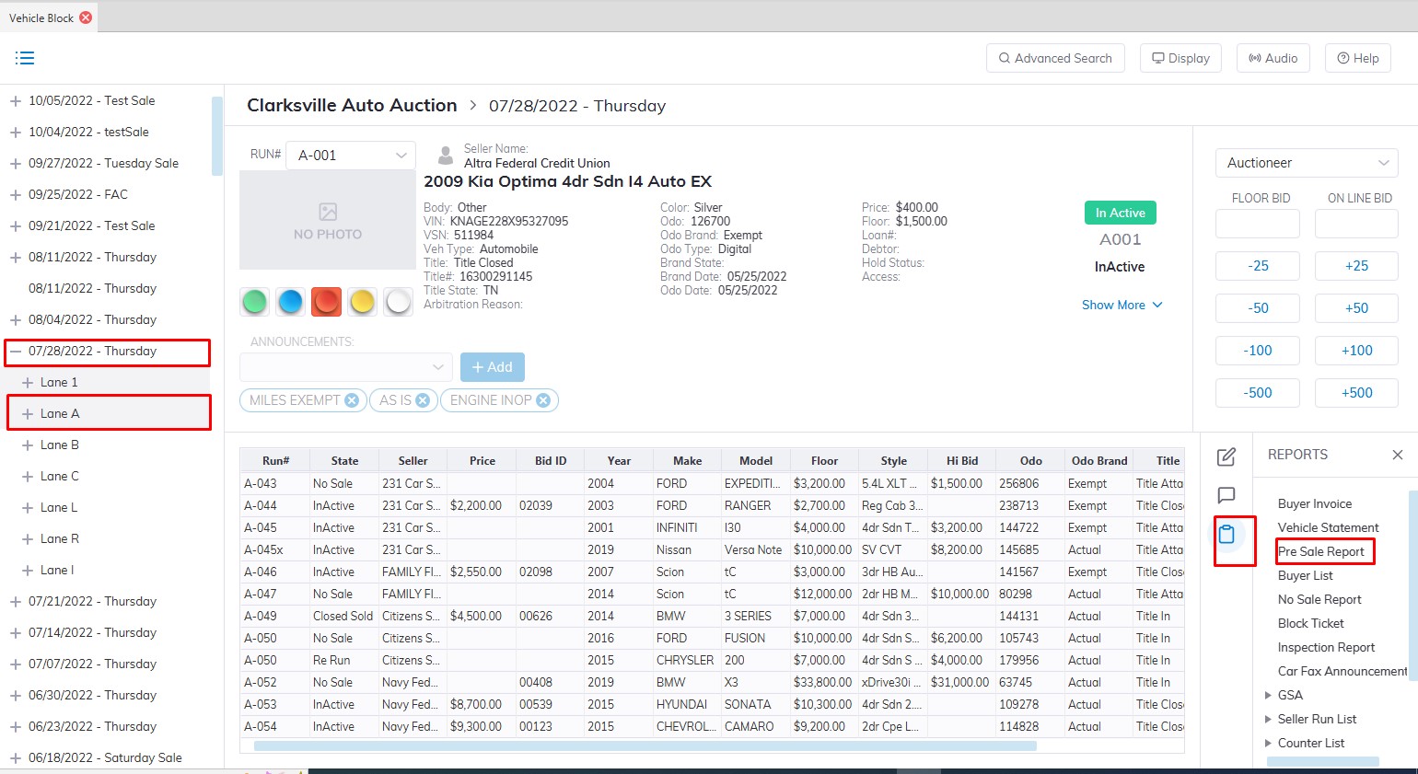
Task: Select Lane B in the tree
Action: pos(60,445)
